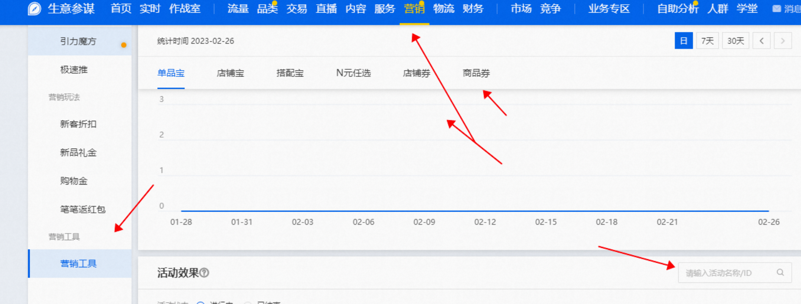Click the search magnifier icon in activity search
801x304 pixels.
click(x=780, y=272)
